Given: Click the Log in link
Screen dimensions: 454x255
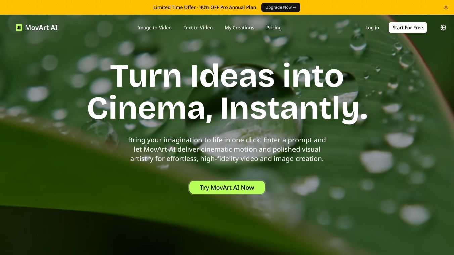Looking at the screenshot, I should 372,28.
